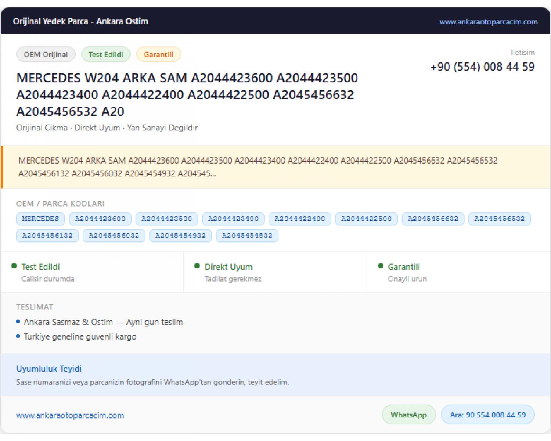This screenshot has height=441, width=551.
Task: Click the green dot beside Direkt Uyum
Action: pos(197,266)
